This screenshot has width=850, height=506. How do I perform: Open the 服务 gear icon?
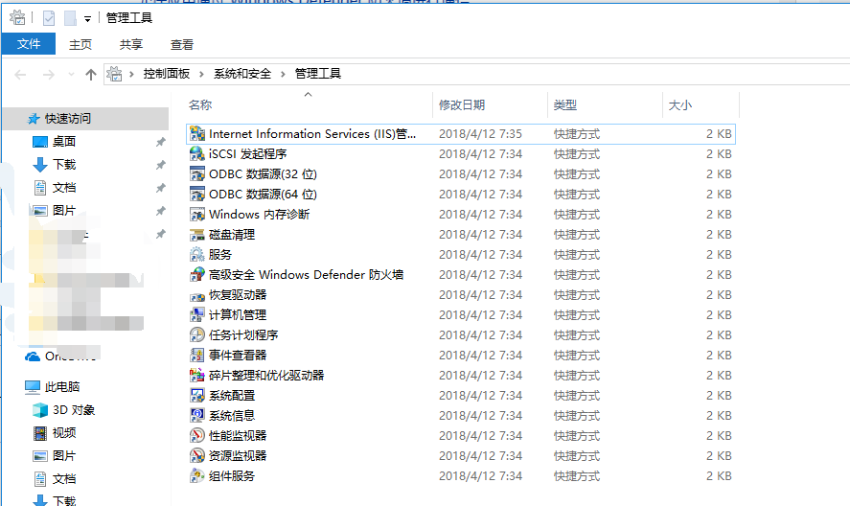click(197, 255)
